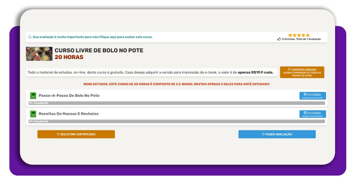This screenshot has height=186, width=356.
Task: Click the heading Curso Livre de Bolo no Pote
Action: point(99,50)
